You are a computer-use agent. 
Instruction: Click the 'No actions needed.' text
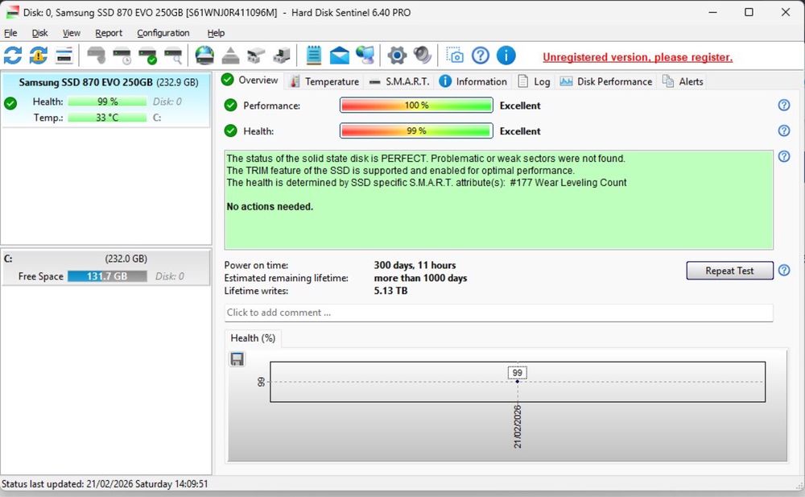click(x=270, y=206)
